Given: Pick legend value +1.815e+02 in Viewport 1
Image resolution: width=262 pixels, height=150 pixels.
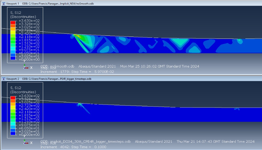Looking at the screenshot, I should pyautogui.click(x=29, y=40).
